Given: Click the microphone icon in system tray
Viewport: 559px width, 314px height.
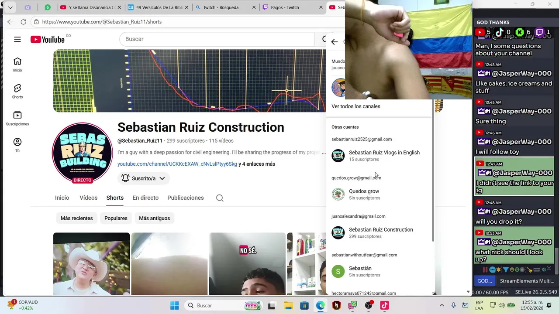Looking at the screenshot, I should pyautogui.click(x=453, y=305).
